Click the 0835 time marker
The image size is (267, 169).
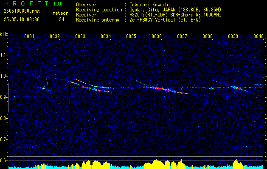pyautogui.click(x=131, y=36)
